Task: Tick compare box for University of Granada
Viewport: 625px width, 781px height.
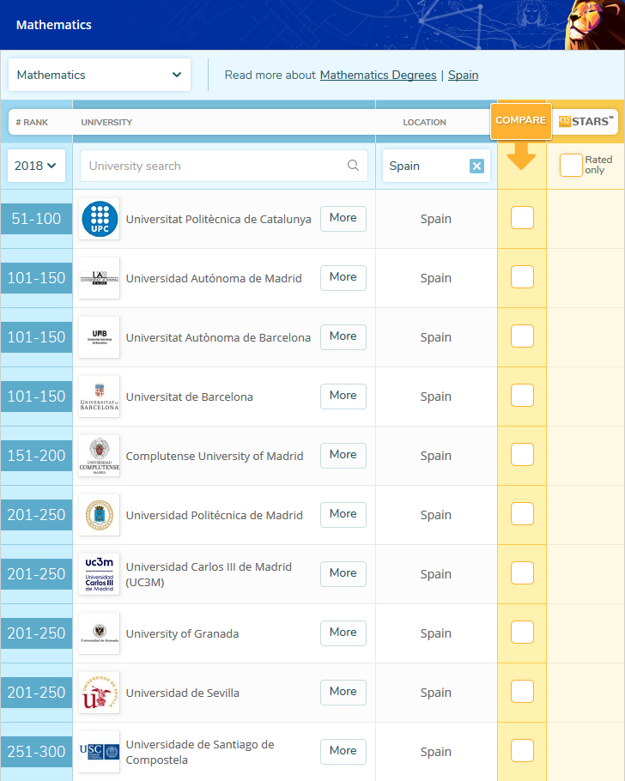Action: (522, 633)
